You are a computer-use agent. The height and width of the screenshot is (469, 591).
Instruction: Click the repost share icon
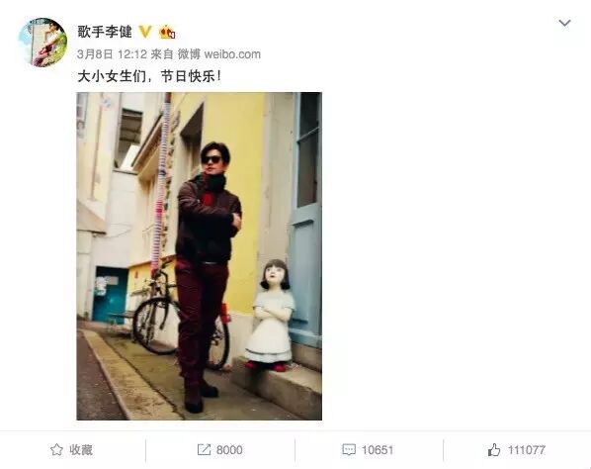(204, 449)
